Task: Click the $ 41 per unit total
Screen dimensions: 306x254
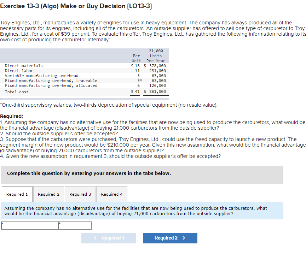Action: coord(135,91)
